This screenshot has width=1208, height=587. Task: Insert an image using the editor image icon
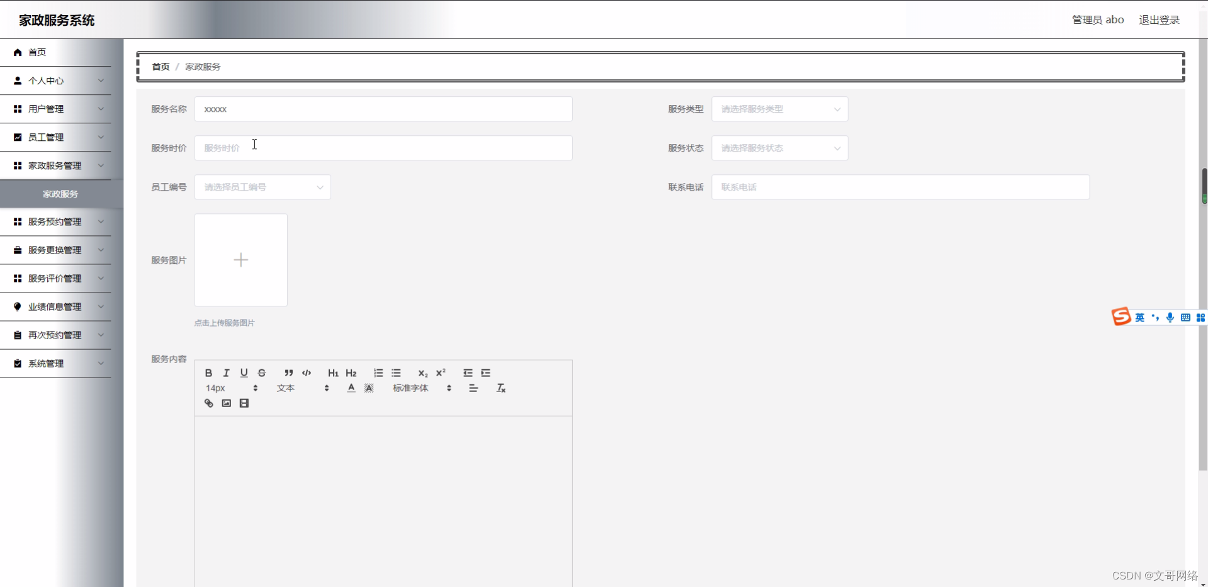[x=226, y=403]
